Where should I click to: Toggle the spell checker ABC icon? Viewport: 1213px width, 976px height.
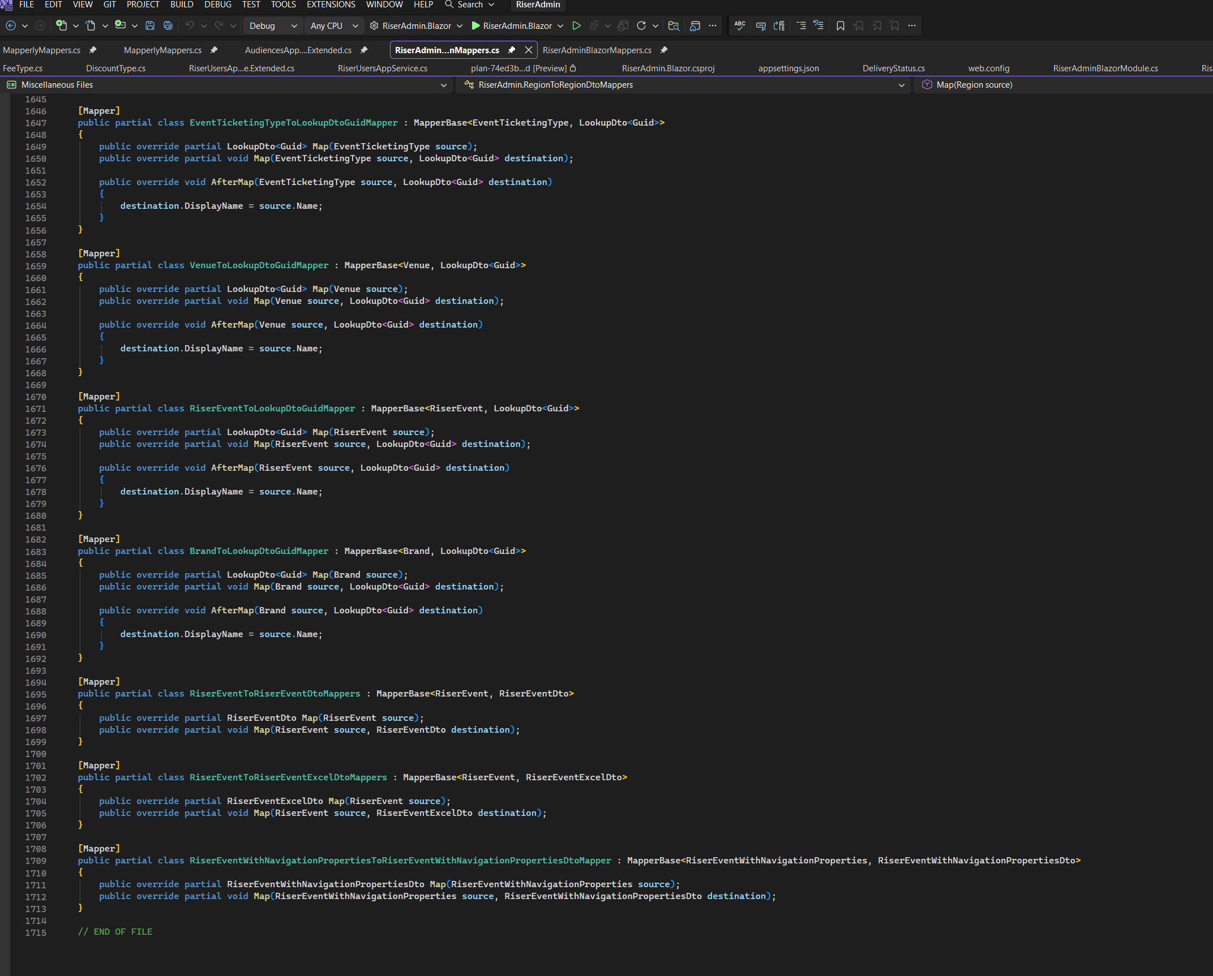point(739,25)
